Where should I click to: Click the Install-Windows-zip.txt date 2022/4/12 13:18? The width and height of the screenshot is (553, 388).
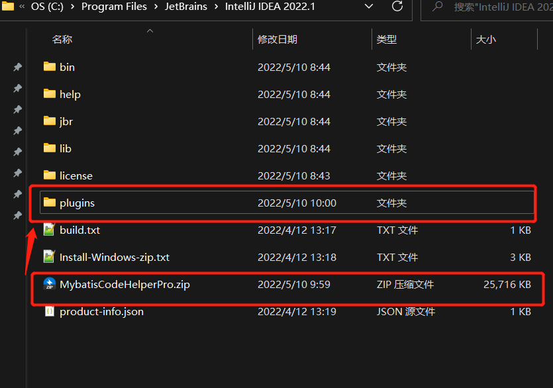coord(297,257)
